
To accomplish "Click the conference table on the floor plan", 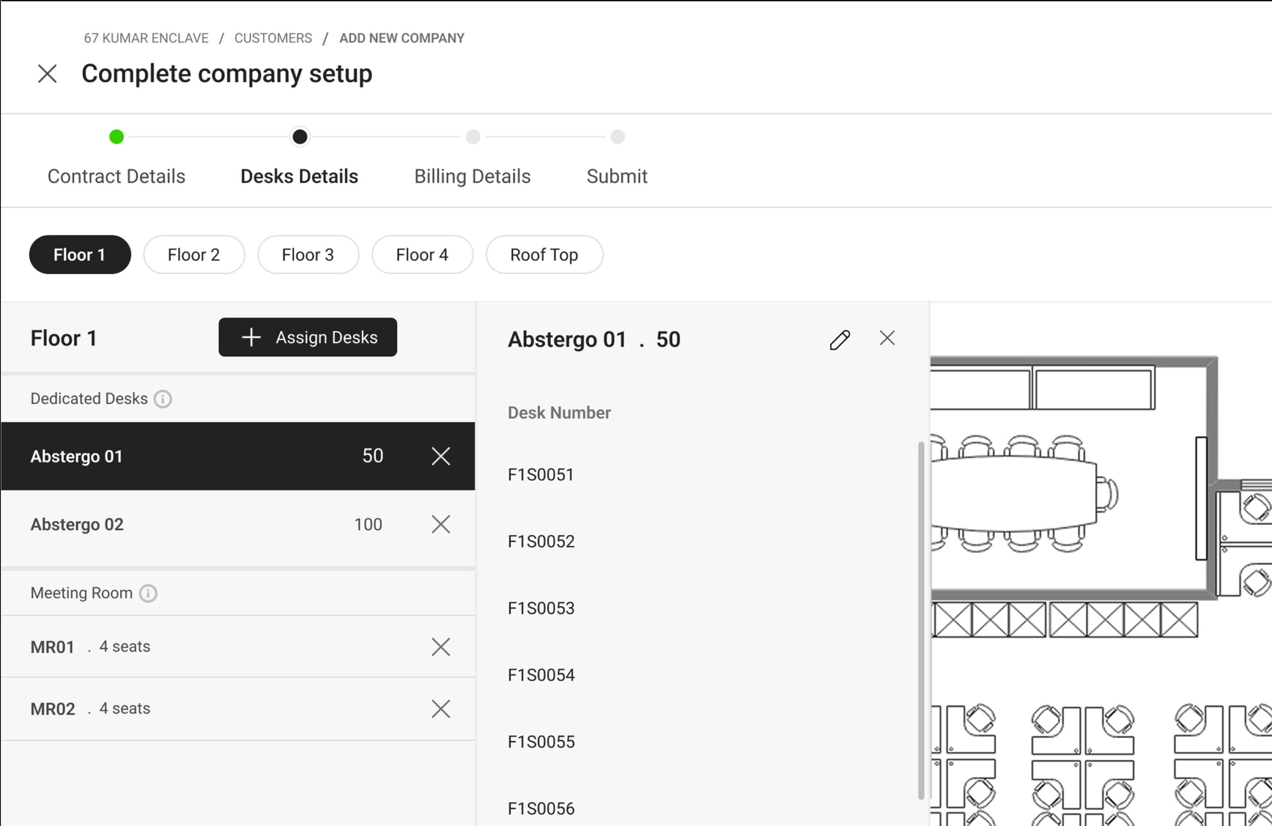I will click(1013, 494).
